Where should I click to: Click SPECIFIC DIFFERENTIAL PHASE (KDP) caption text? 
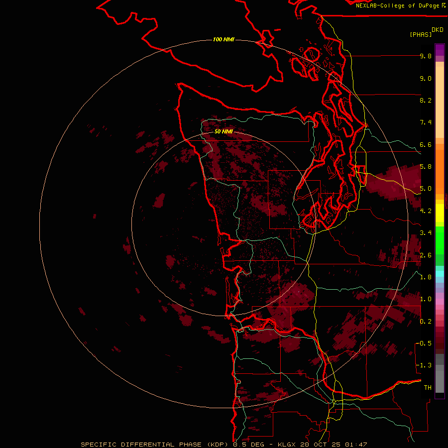click(x=154, y=445)
